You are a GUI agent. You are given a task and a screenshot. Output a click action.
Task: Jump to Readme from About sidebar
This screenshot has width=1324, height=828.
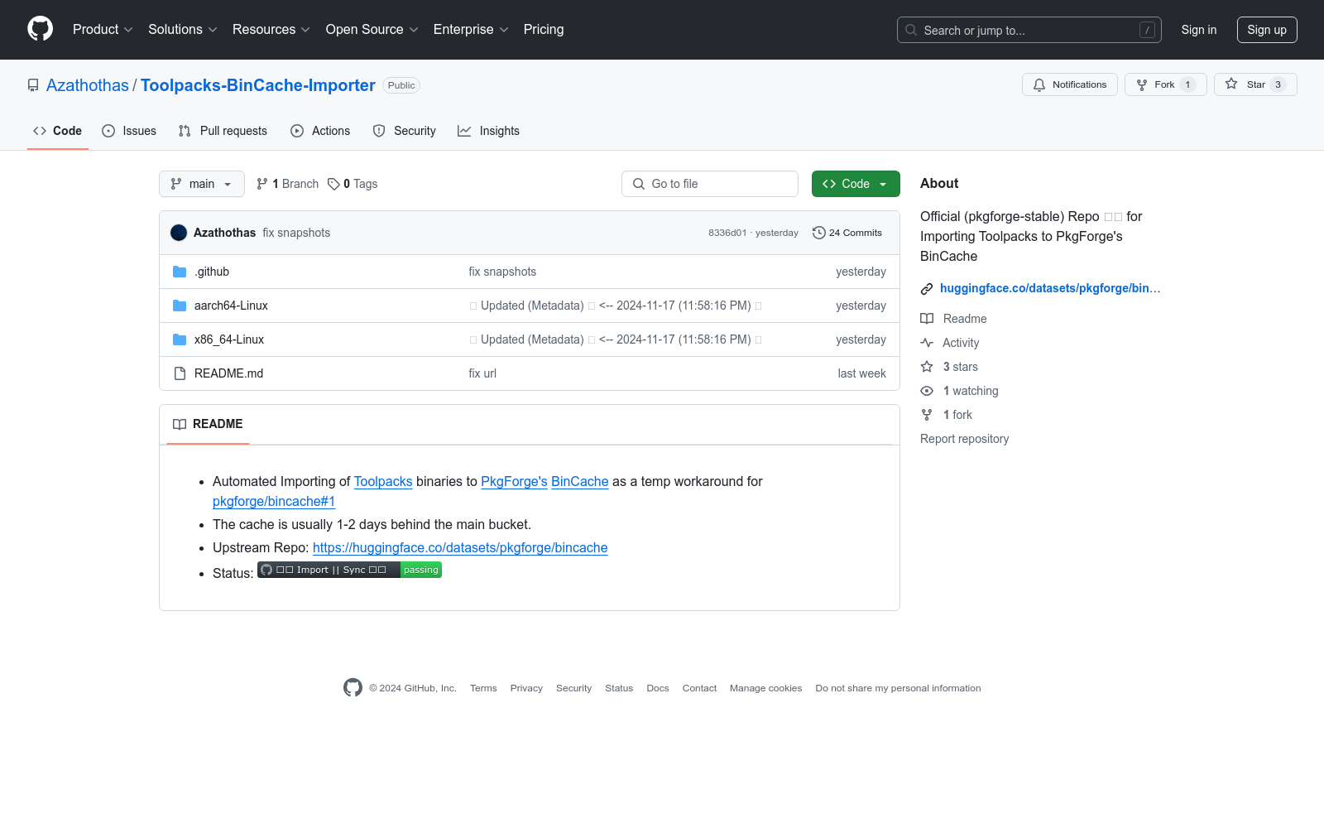tap(964, 319)
